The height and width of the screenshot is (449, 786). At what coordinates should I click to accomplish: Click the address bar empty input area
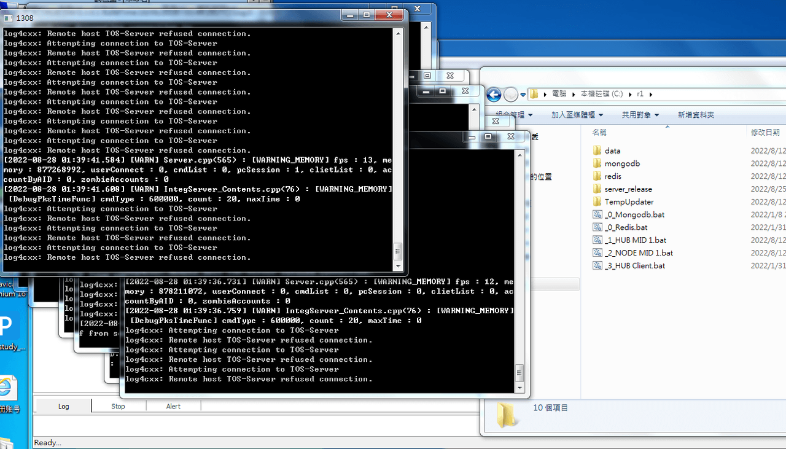[718, 94]
